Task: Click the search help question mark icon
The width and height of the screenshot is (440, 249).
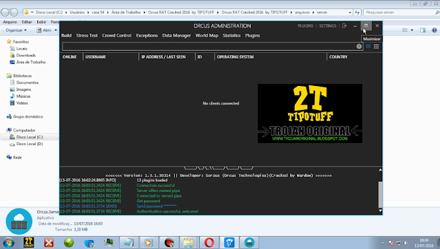Action: pyautogui.click(x=359, y=46)
